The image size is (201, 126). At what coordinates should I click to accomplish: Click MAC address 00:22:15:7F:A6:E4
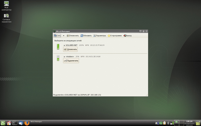pos(97,45)
